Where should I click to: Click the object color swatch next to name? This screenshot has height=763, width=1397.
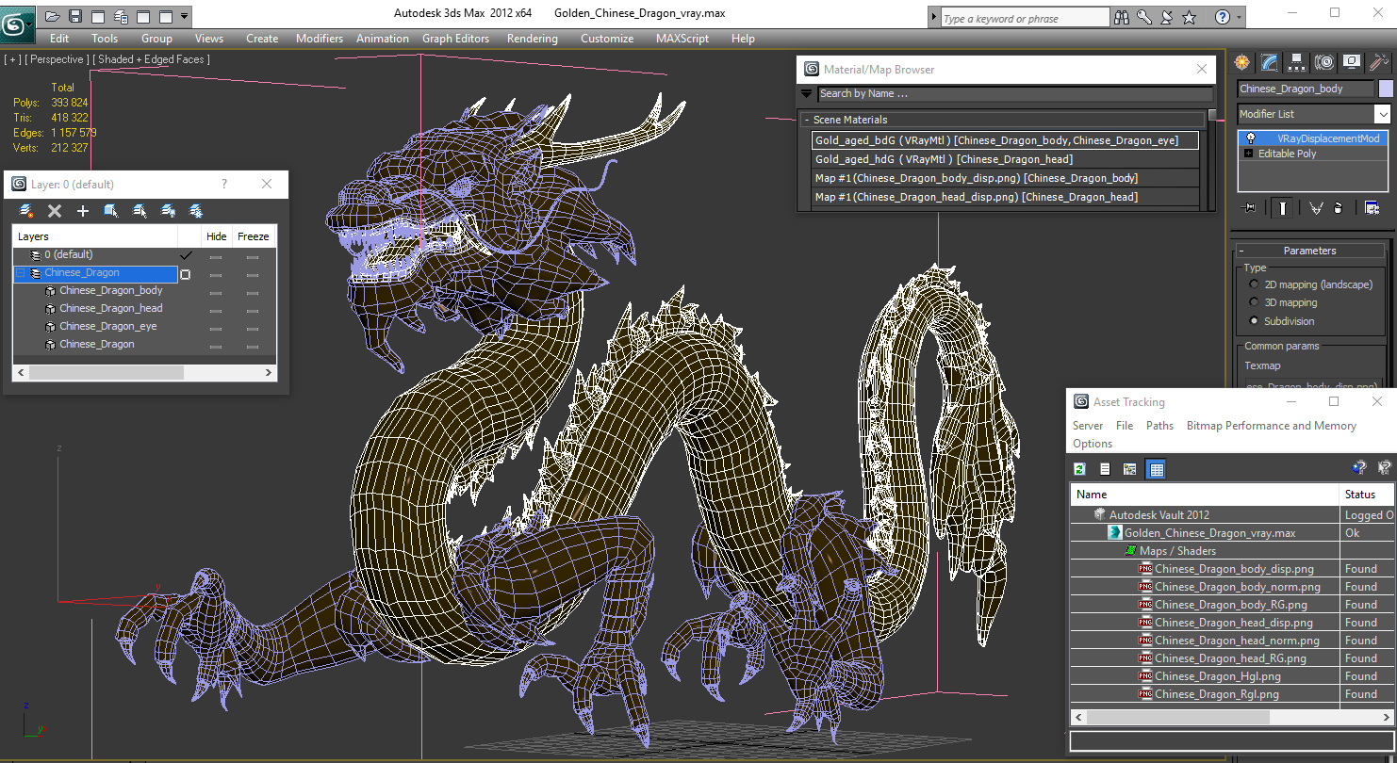pos(1386,89)
